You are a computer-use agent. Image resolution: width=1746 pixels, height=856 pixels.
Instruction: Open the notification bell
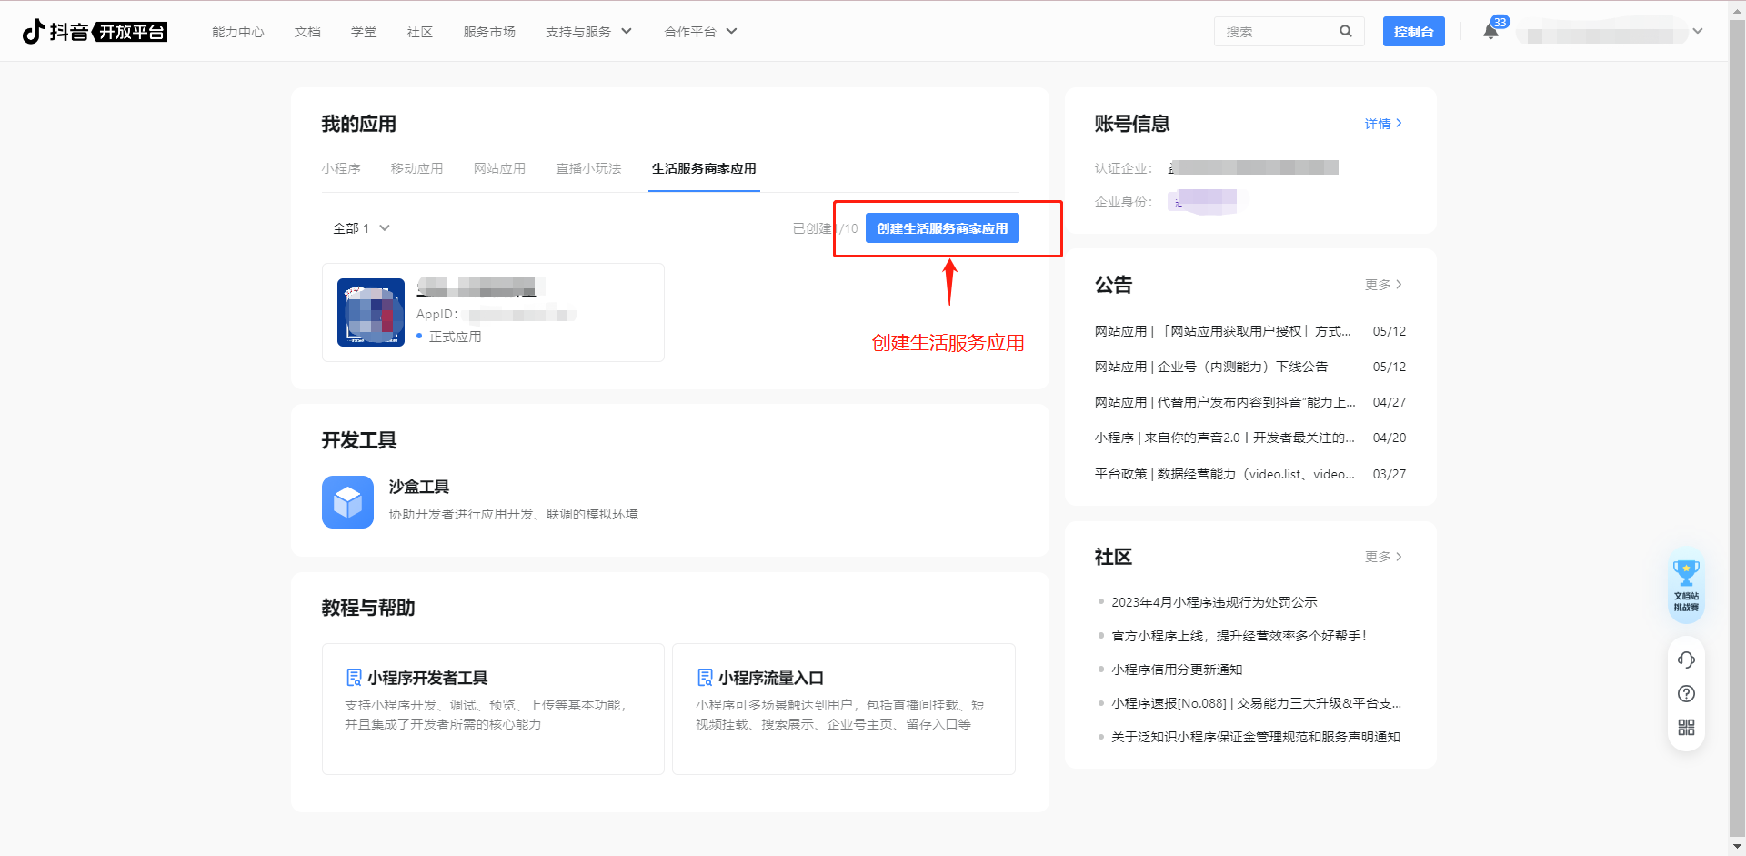(1490, 32)
